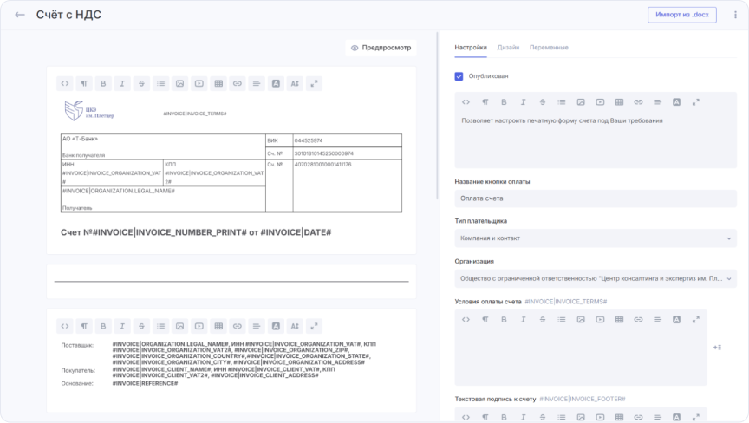Add a link in the Условия оплаты счета editor

point(638,319)
